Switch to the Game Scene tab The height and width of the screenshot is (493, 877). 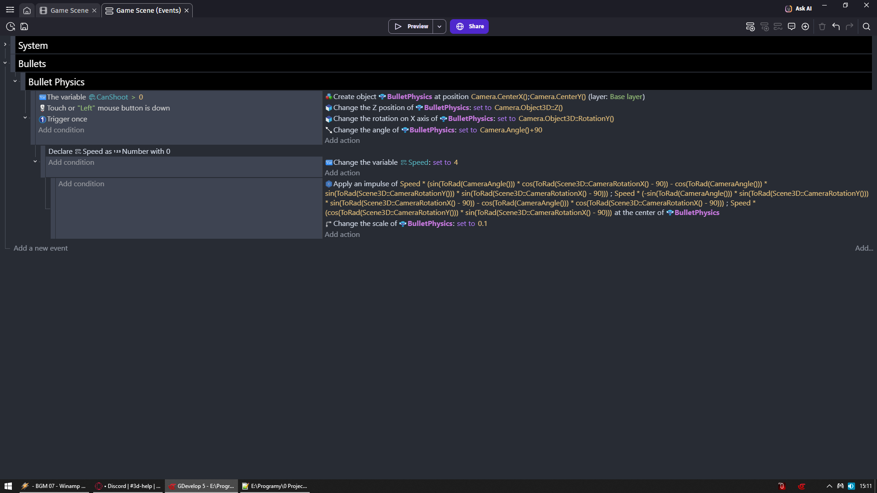(x=69, y=10)
